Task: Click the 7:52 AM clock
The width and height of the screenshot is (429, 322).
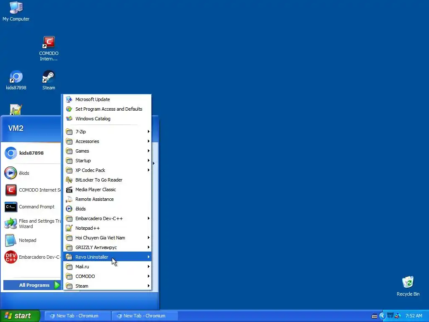Action: point(413,316)
